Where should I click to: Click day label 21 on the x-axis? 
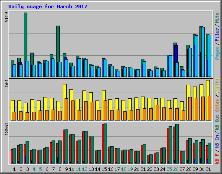tap(143, 169)
